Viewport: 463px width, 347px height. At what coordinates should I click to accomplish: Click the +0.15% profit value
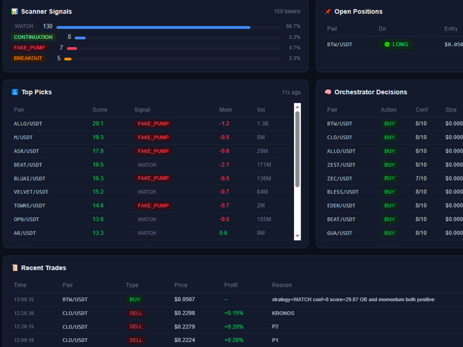click(234, 313)
